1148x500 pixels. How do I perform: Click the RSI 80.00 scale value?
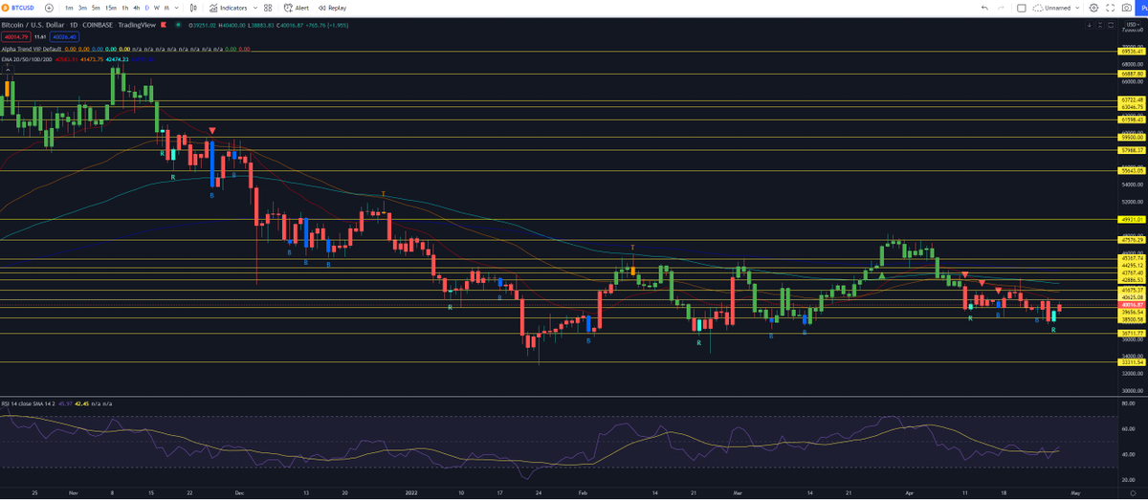(1128, 403)
